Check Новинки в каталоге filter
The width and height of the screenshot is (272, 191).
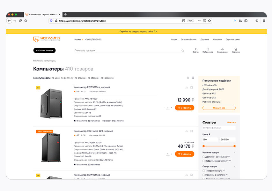click(x=204, y=175)
